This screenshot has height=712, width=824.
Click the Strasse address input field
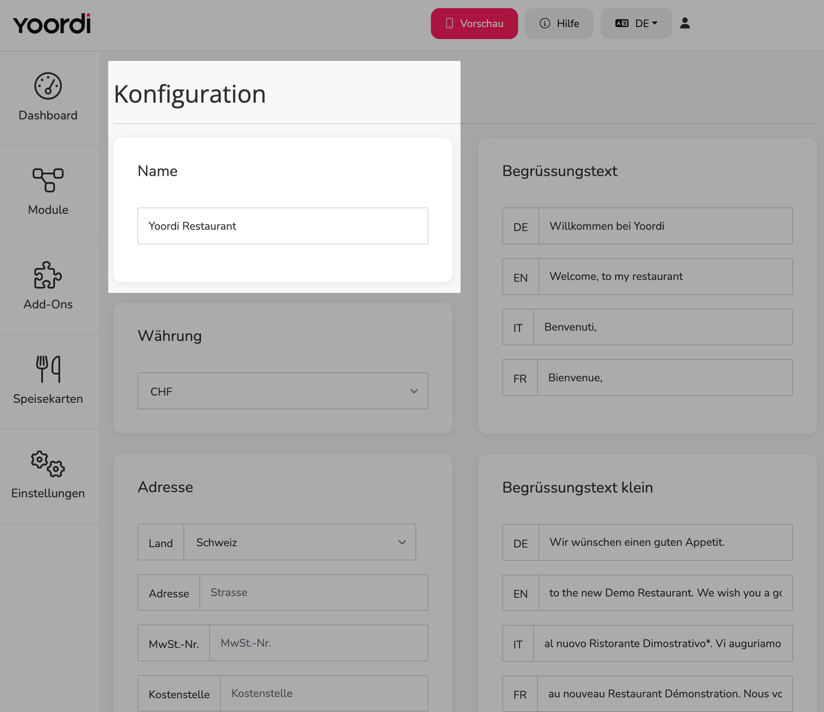pos(314,593)
